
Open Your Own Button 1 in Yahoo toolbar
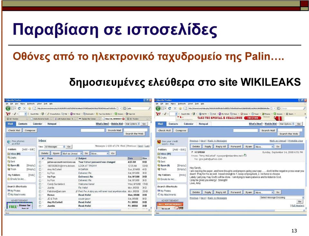click(104, 114)
